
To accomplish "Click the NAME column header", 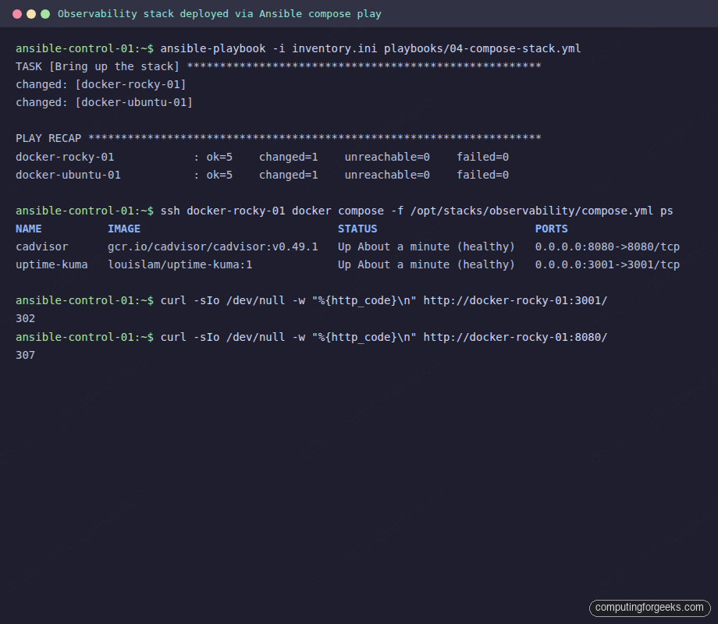I will click(x=28, y=229).
